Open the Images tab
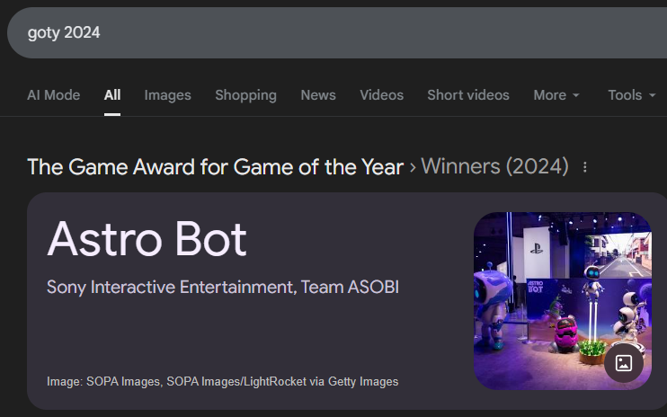 [x=167, y=94]
